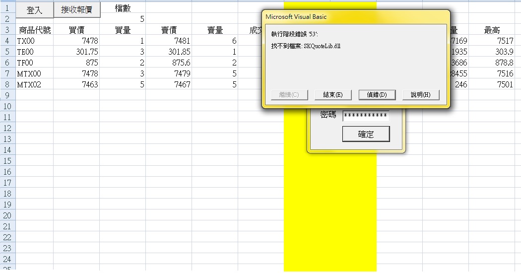Select the 875.6 sell price cell
Image resolution: width=521 pixels, height=273 pixels.
pos(169,63)
